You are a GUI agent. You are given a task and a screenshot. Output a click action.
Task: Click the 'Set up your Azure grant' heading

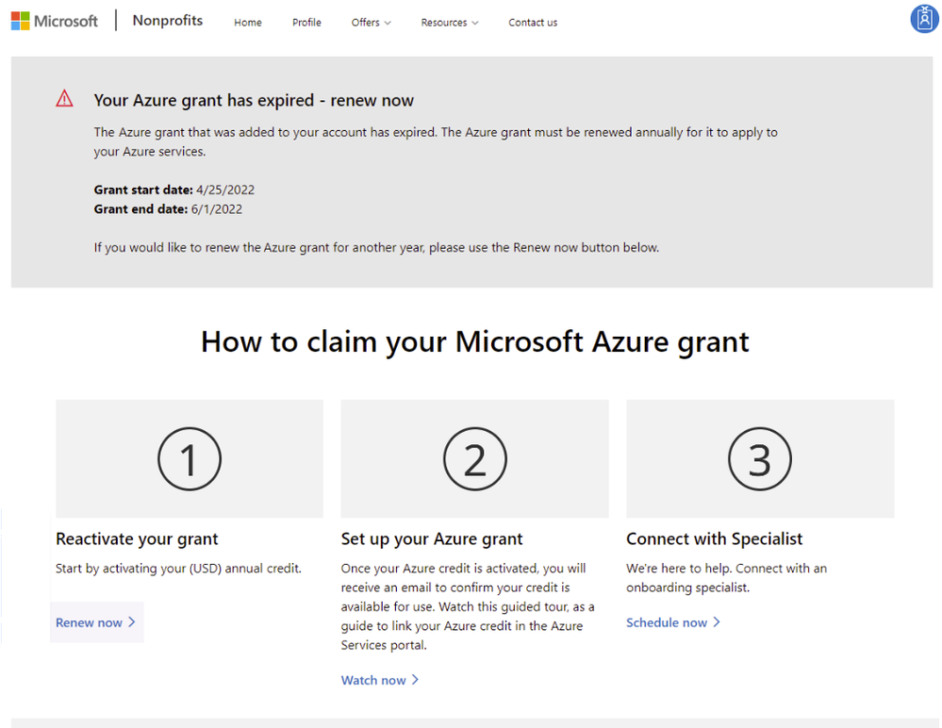click(432, 538)
